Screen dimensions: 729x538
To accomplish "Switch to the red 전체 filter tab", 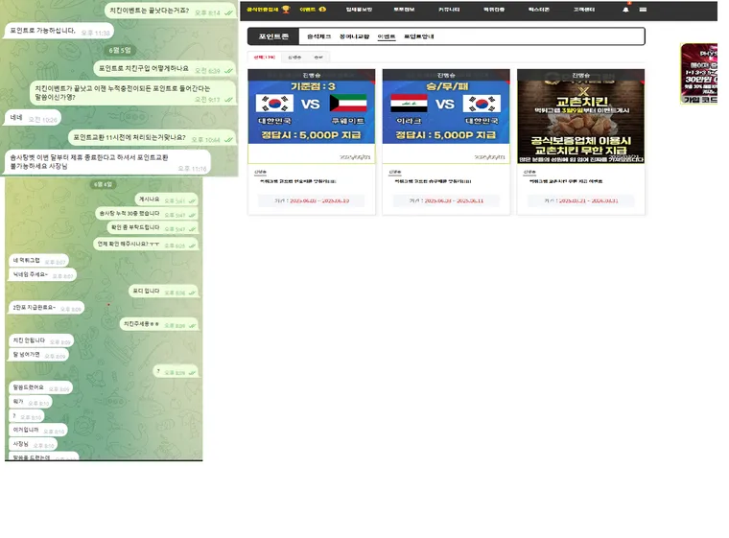I will tap(265, 58).
